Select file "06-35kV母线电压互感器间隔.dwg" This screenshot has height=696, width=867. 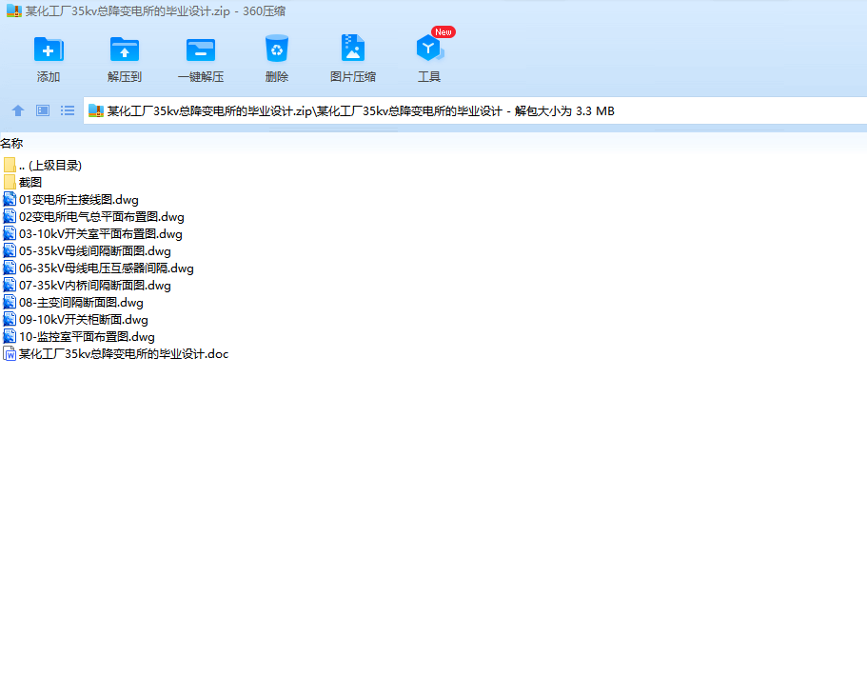pos(107,268)
